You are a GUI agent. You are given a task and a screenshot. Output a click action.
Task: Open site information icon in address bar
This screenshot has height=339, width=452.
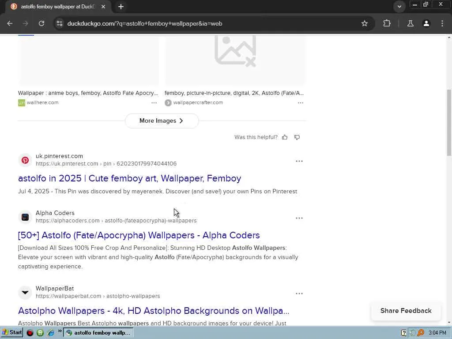click(x=60, y=24)
